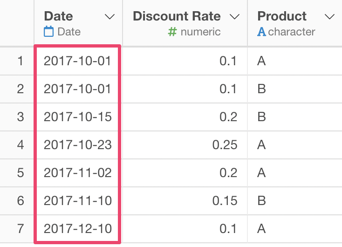Select the Date column header title
This screenshot has width=342, height=247.
click(x=58, y=16)
